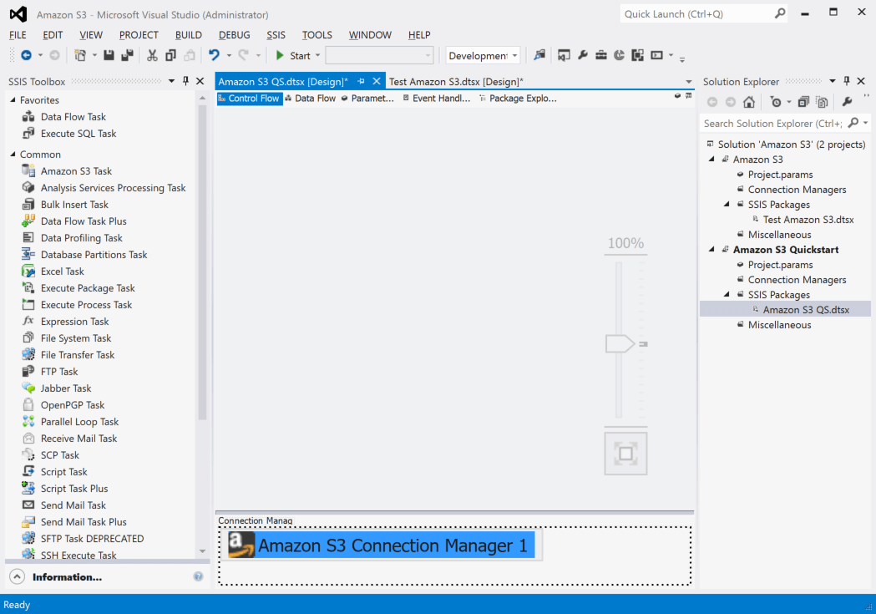Close the Amazon S3 QS.dtsx tab
This screenshot has height=614, width=876.
377,81
